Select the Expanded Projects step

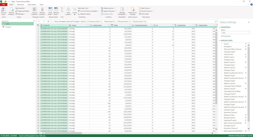(230, 120)
